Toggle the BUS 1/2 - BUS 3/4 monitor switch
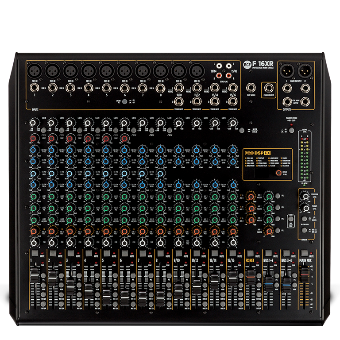This screenshot has height=340, width=340. pos(305,230)
